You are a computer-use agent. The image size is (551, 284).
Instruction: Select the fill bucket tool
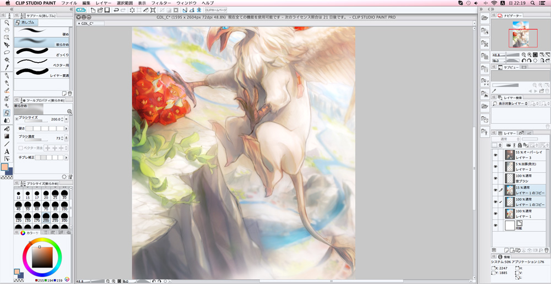[x=7, y=129]
